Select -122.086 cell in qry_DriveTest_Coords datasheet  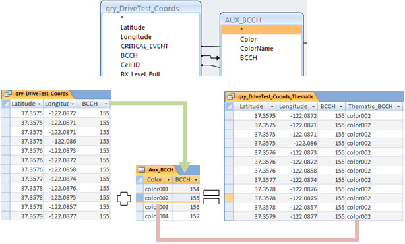tap(60, 141)
